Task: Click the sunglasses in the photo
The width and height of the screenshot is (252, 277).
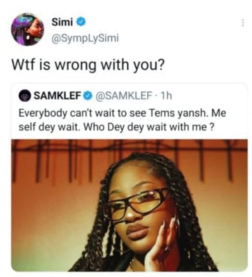Action: coord(136,203)
